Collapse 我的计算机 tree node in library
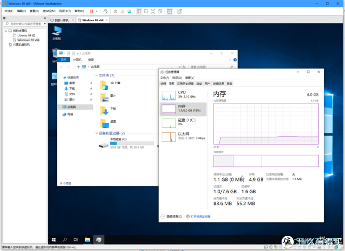 tap(6, 31)
